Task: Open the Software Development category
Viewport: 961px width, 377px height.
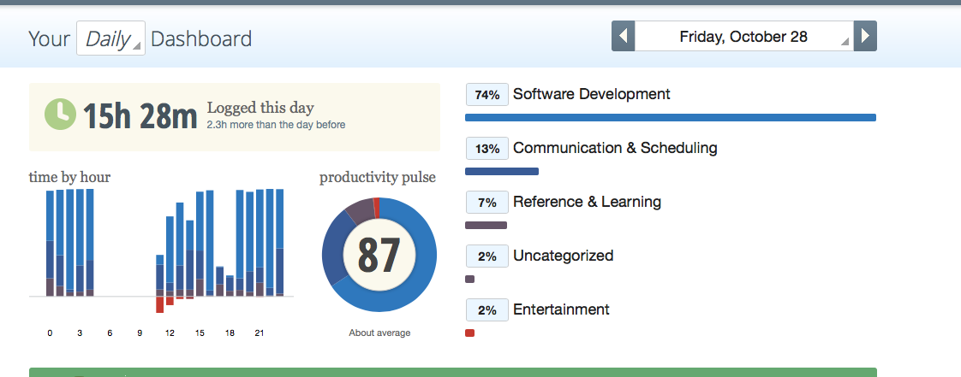Action: coord(592,94)
